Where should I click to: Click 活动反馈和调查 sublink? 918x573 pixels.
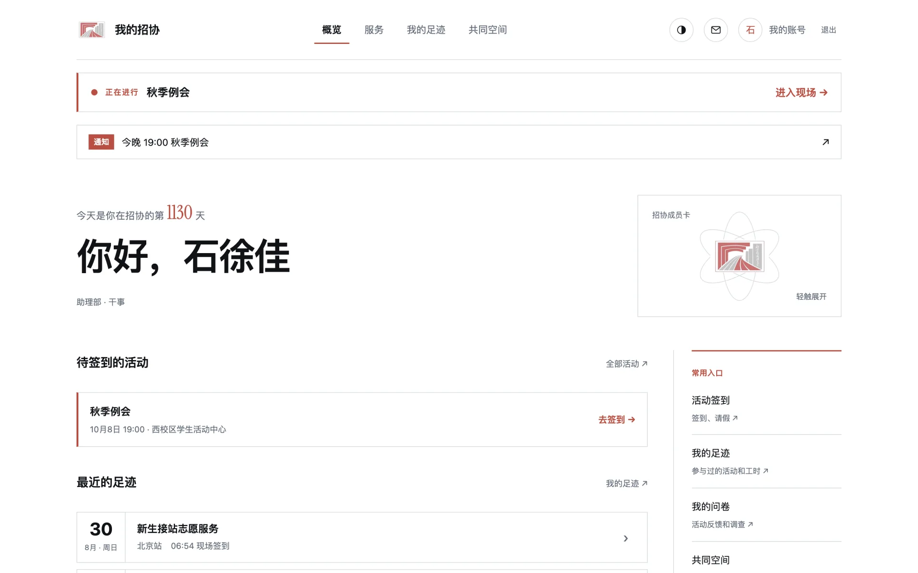[722, 525]
